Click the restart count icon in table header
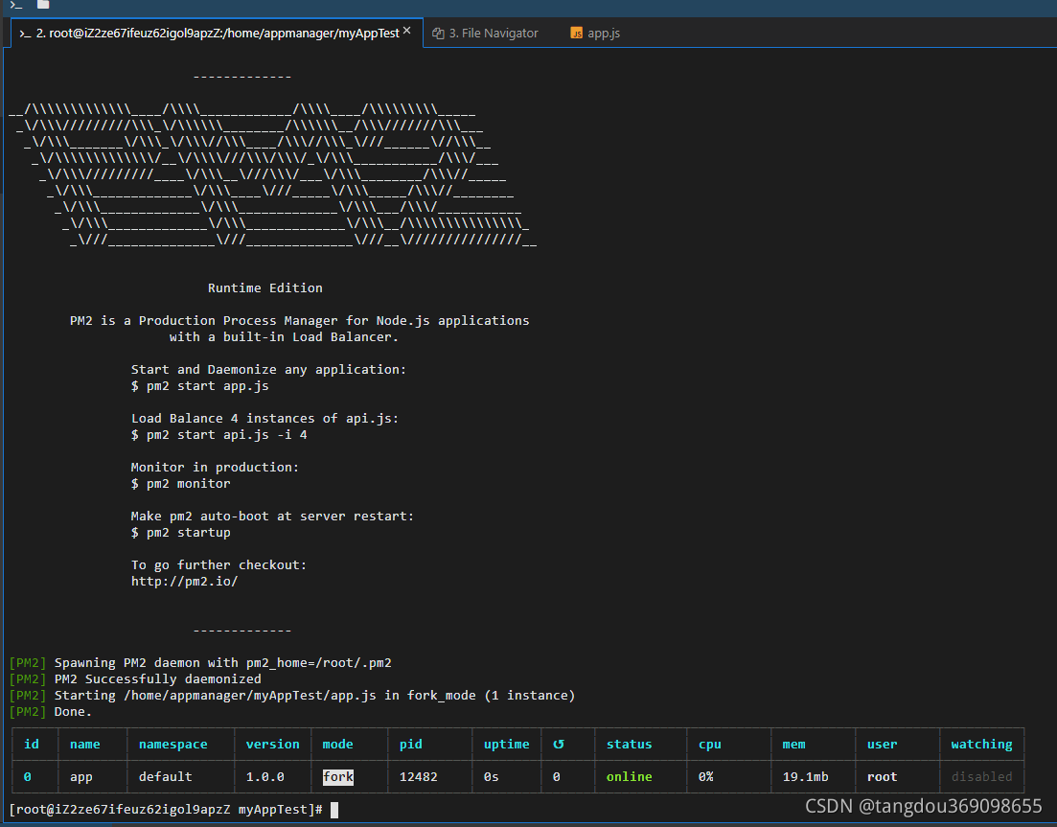Screen dimensions: 1057x827 coord(558,745)
